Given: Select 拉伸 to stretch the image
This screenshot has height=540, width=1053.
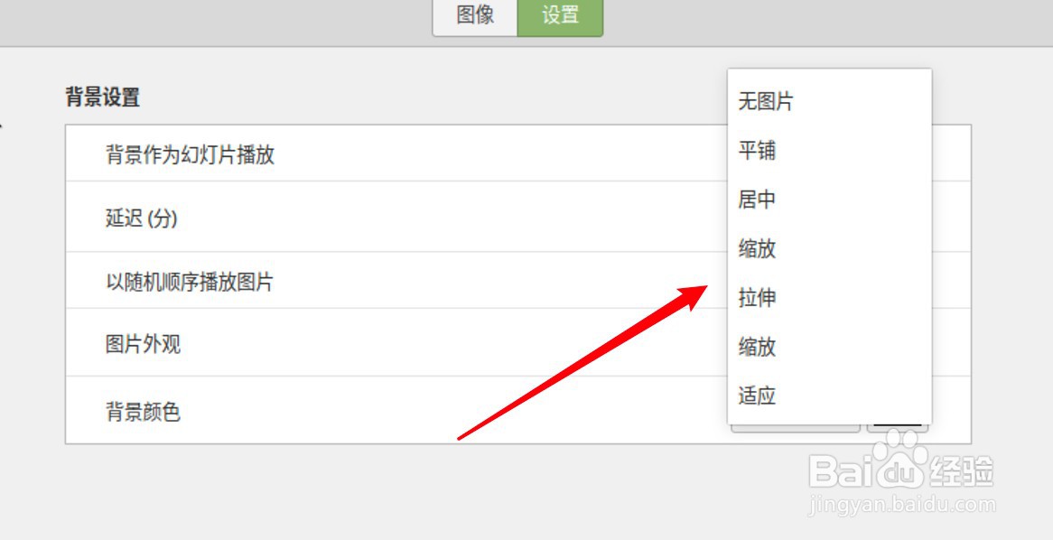Looking at the screenshot, I should [x=757, y=298].
